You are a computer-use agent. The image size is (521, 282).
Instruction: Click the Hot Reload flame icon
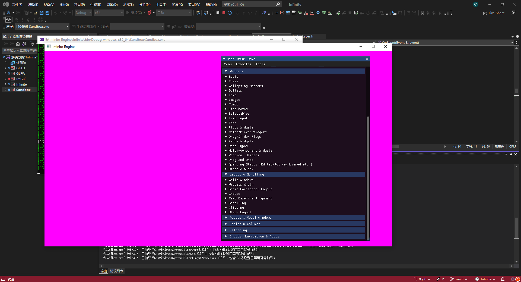pyautogui.click(x=149, y=13)
